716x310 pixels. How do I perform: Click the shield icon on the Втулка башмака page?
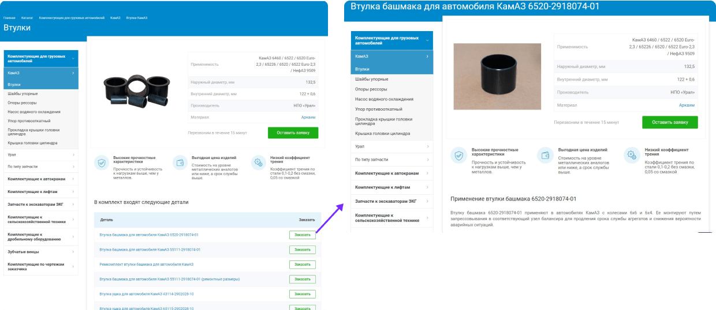[x=459, y=155]
